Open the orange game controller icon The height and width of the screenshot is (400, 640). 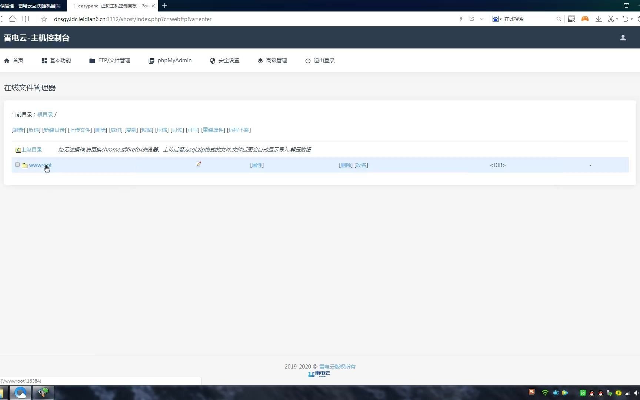[585, 19]
